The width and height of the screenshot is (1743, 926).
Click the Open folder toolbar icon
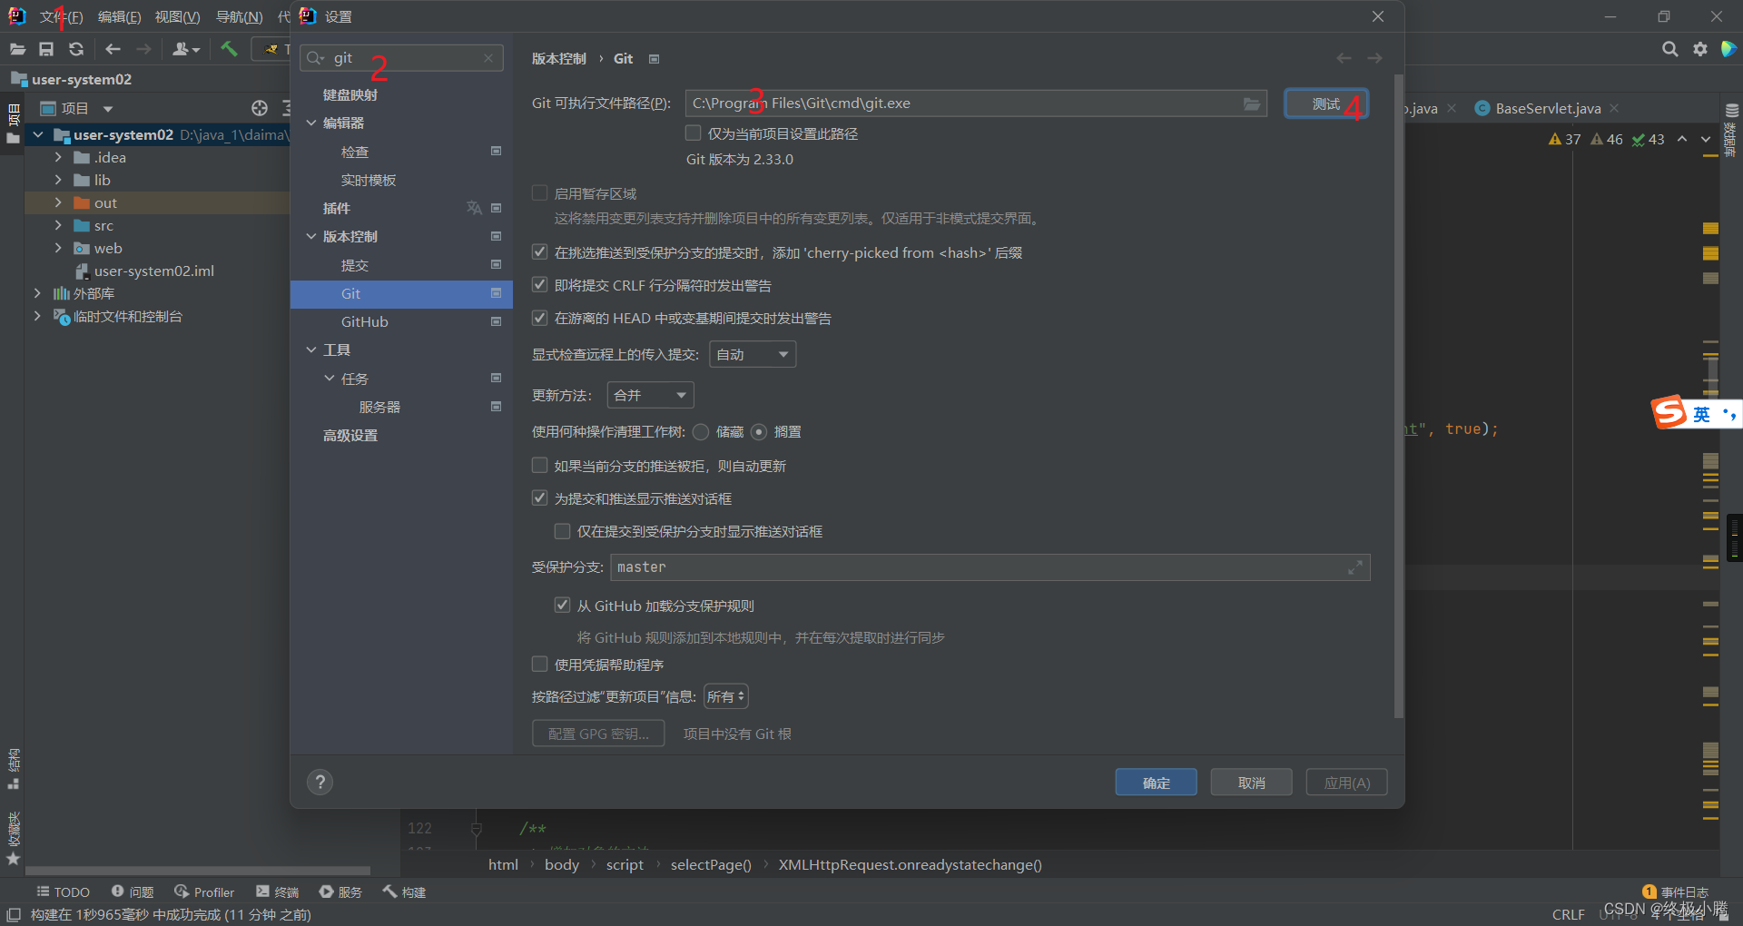17,49
